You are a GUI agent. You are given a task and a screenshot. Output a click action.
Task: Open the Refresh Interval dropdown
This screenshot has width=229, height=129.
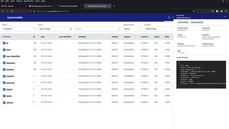pyautogui.click(x=133, y=29)
